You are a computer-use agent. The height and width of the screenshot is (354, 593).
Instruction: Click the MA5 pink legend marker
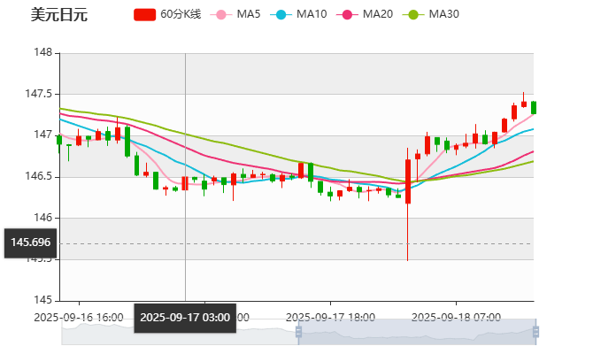(x=221, y=14)
